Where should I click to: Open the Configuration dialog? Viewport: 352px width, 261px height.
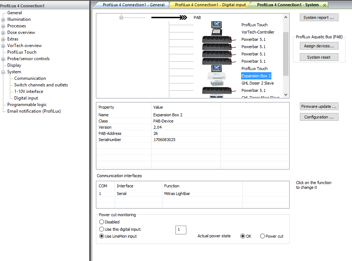pos(319,117)
